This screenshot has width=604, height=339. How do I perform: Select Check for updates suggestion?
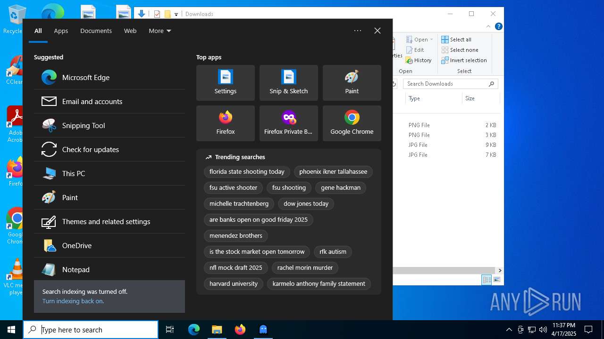tap(109, 149)
